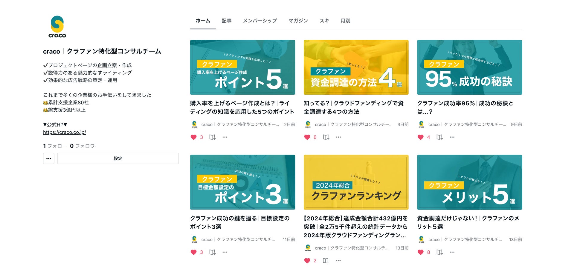The width and height of the screenshot is (583, 277).
Task: Open the profile more-options ellipsis button
Action: [x=49, y=158]
